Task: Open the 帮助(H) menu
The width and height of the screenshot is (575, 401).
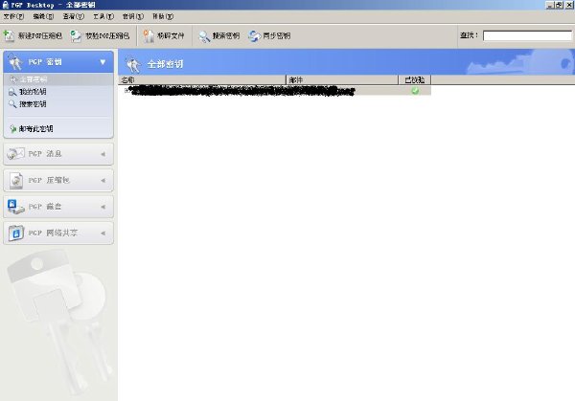Action: click(163, 16)
